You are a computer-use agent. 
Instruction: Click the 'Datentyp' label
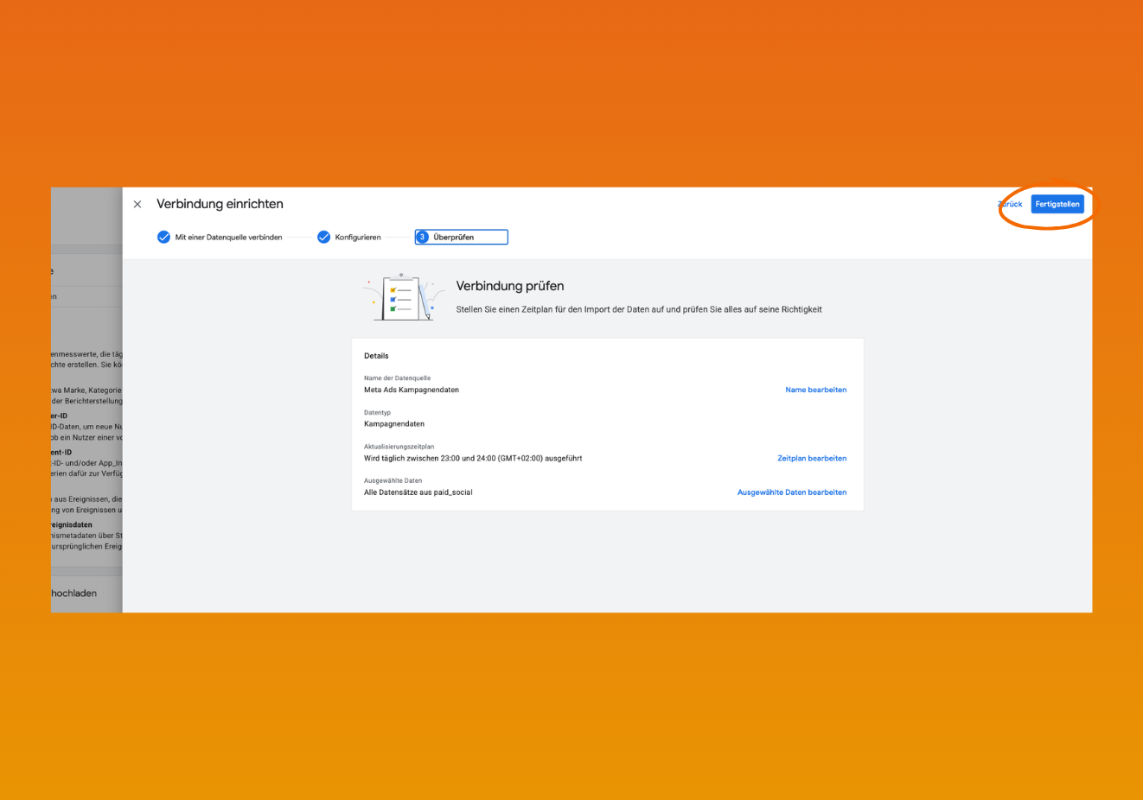pos(377,412)
